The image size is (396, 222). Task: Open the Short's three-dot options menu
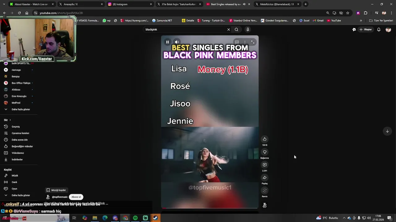[245, 42]
